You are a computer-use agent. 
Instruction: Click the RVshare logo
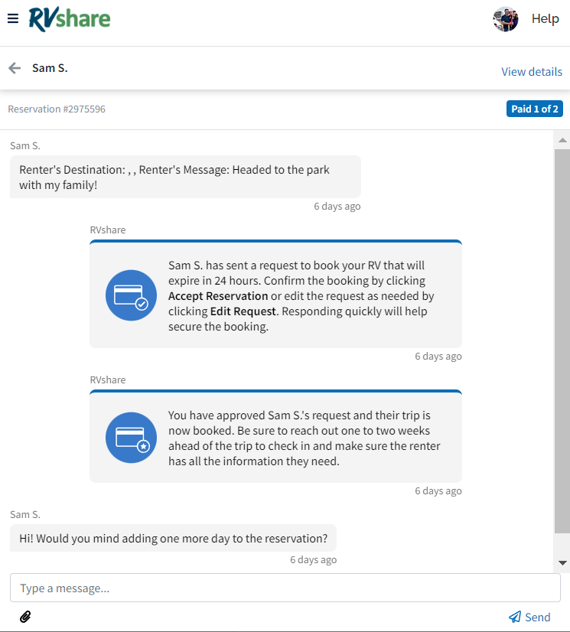click(x=70, y=18)
